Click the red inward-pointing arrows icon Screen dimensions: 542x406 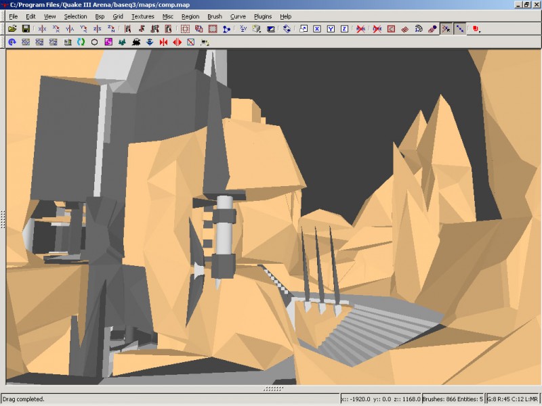tap(163, 42)
